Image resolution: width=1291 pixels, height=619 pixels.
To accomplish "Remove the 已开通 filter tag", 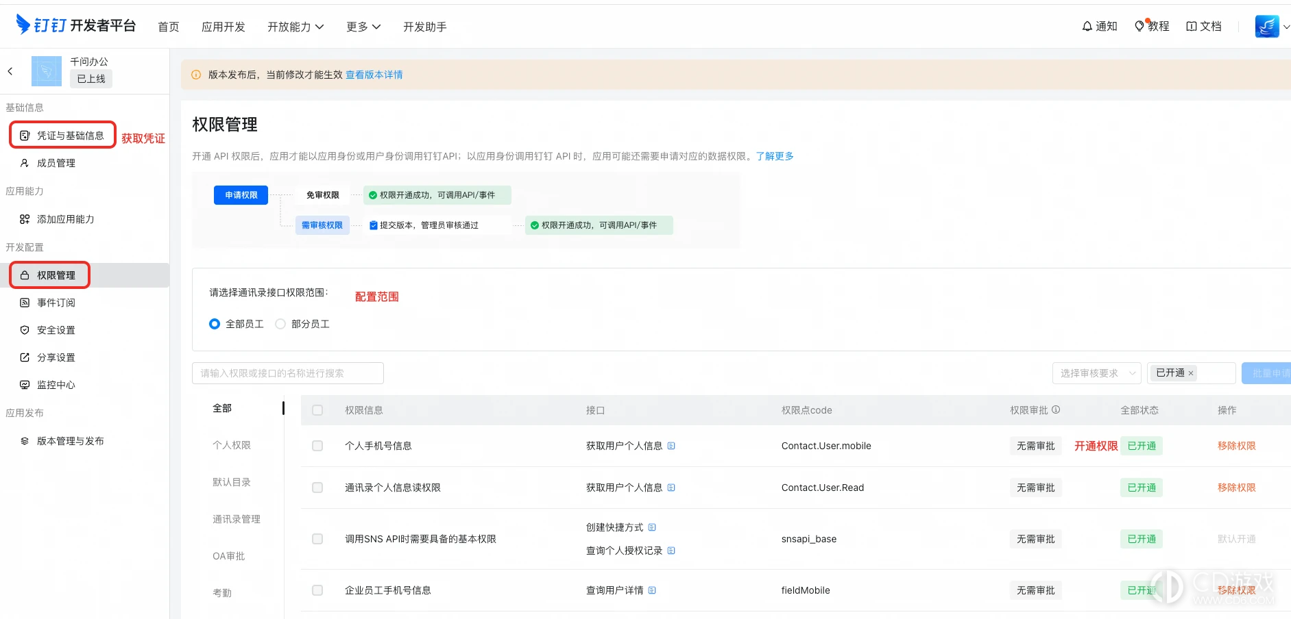I will [1191, 373].
